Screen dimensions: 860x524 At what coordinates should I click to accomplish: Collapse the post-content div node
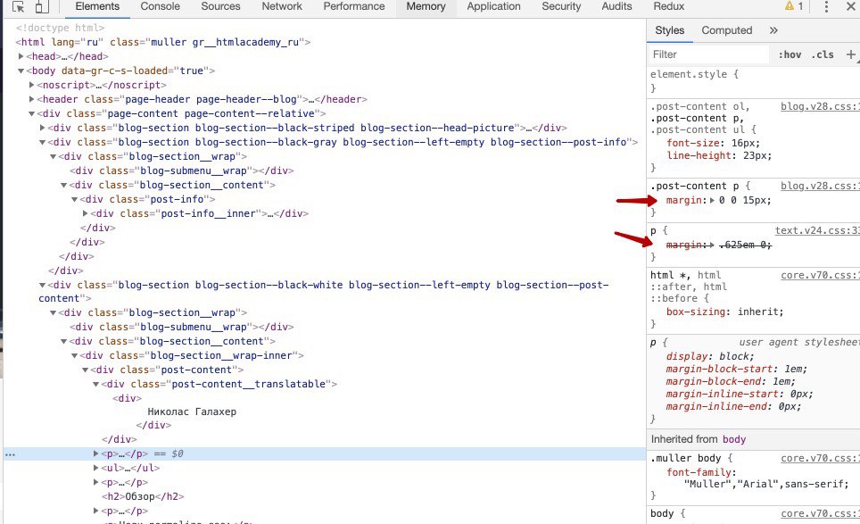[x=85, y=370]
